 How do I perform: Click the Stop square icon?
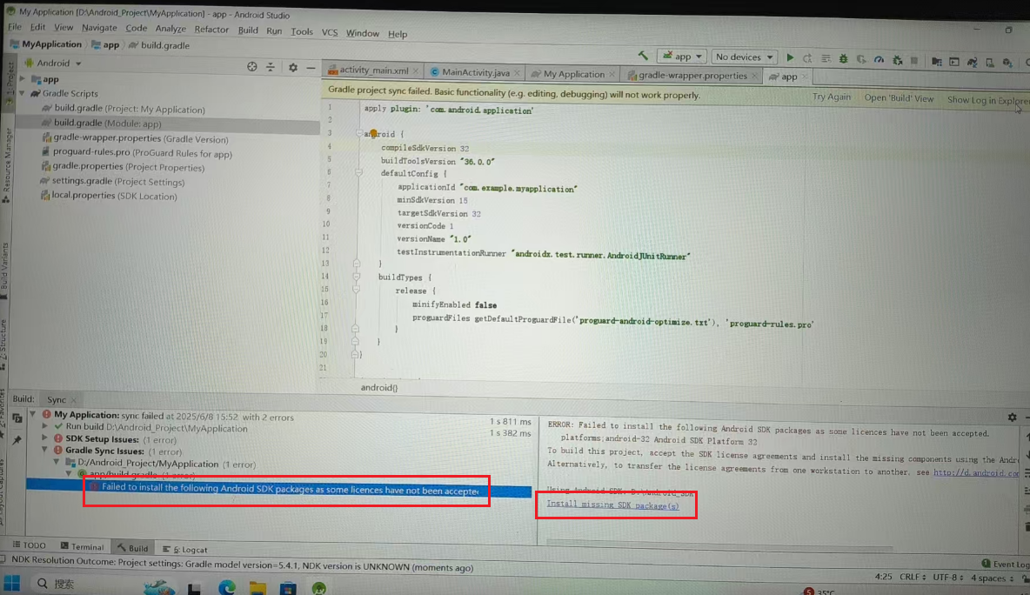click(914, 60)
